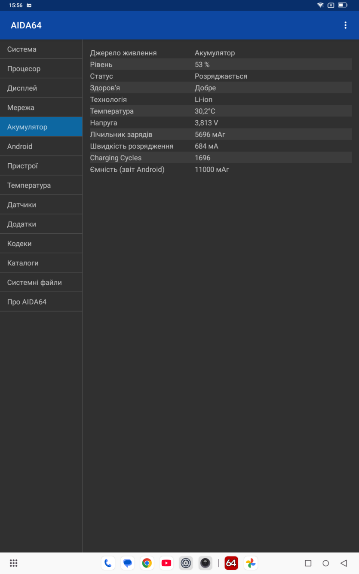Open the app drawer grid icon
This screenshot has width=359, height=574.
coord(13,563)
